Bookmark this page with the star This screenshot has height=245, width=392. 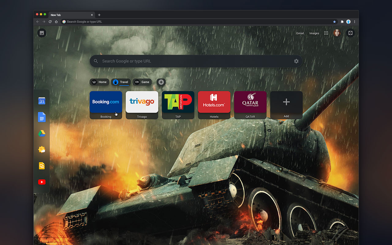click(334, 22)
